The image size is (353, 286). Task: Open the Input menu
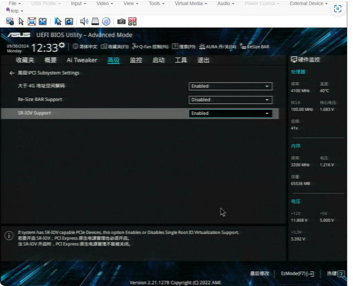point(79,4)
